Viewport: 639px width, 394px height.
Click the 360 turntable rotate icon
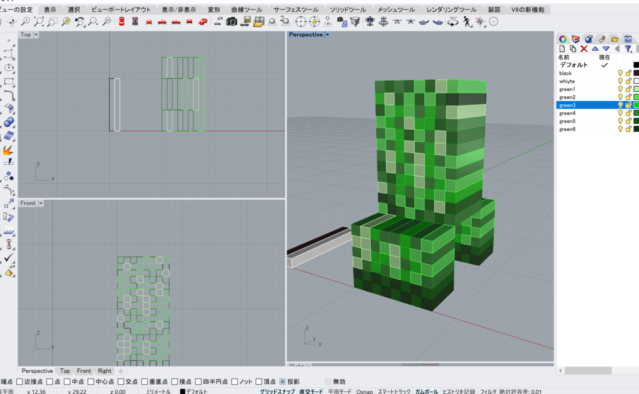(x=453, y=22)
